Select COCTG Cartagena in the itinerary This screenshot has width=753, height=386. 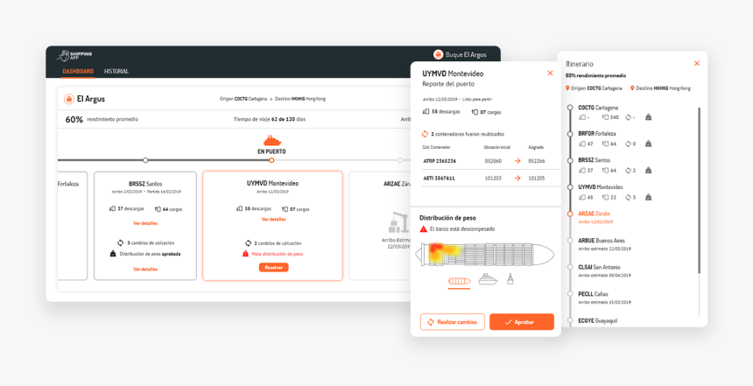tap(598, 108)
